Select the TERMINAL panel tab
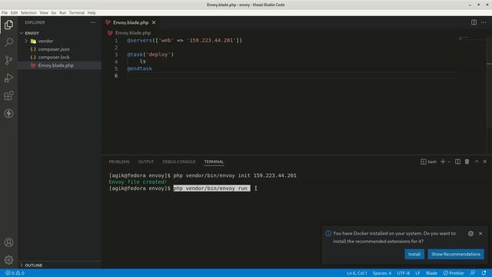Image resolution: width=492 pixels, height=277 pixels. coord(214,162)
